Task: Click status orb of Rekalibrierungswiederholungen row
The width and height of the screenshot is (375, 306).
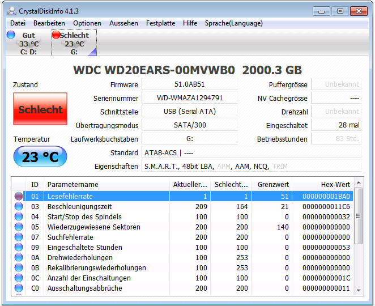Action: tap(19, 267)
